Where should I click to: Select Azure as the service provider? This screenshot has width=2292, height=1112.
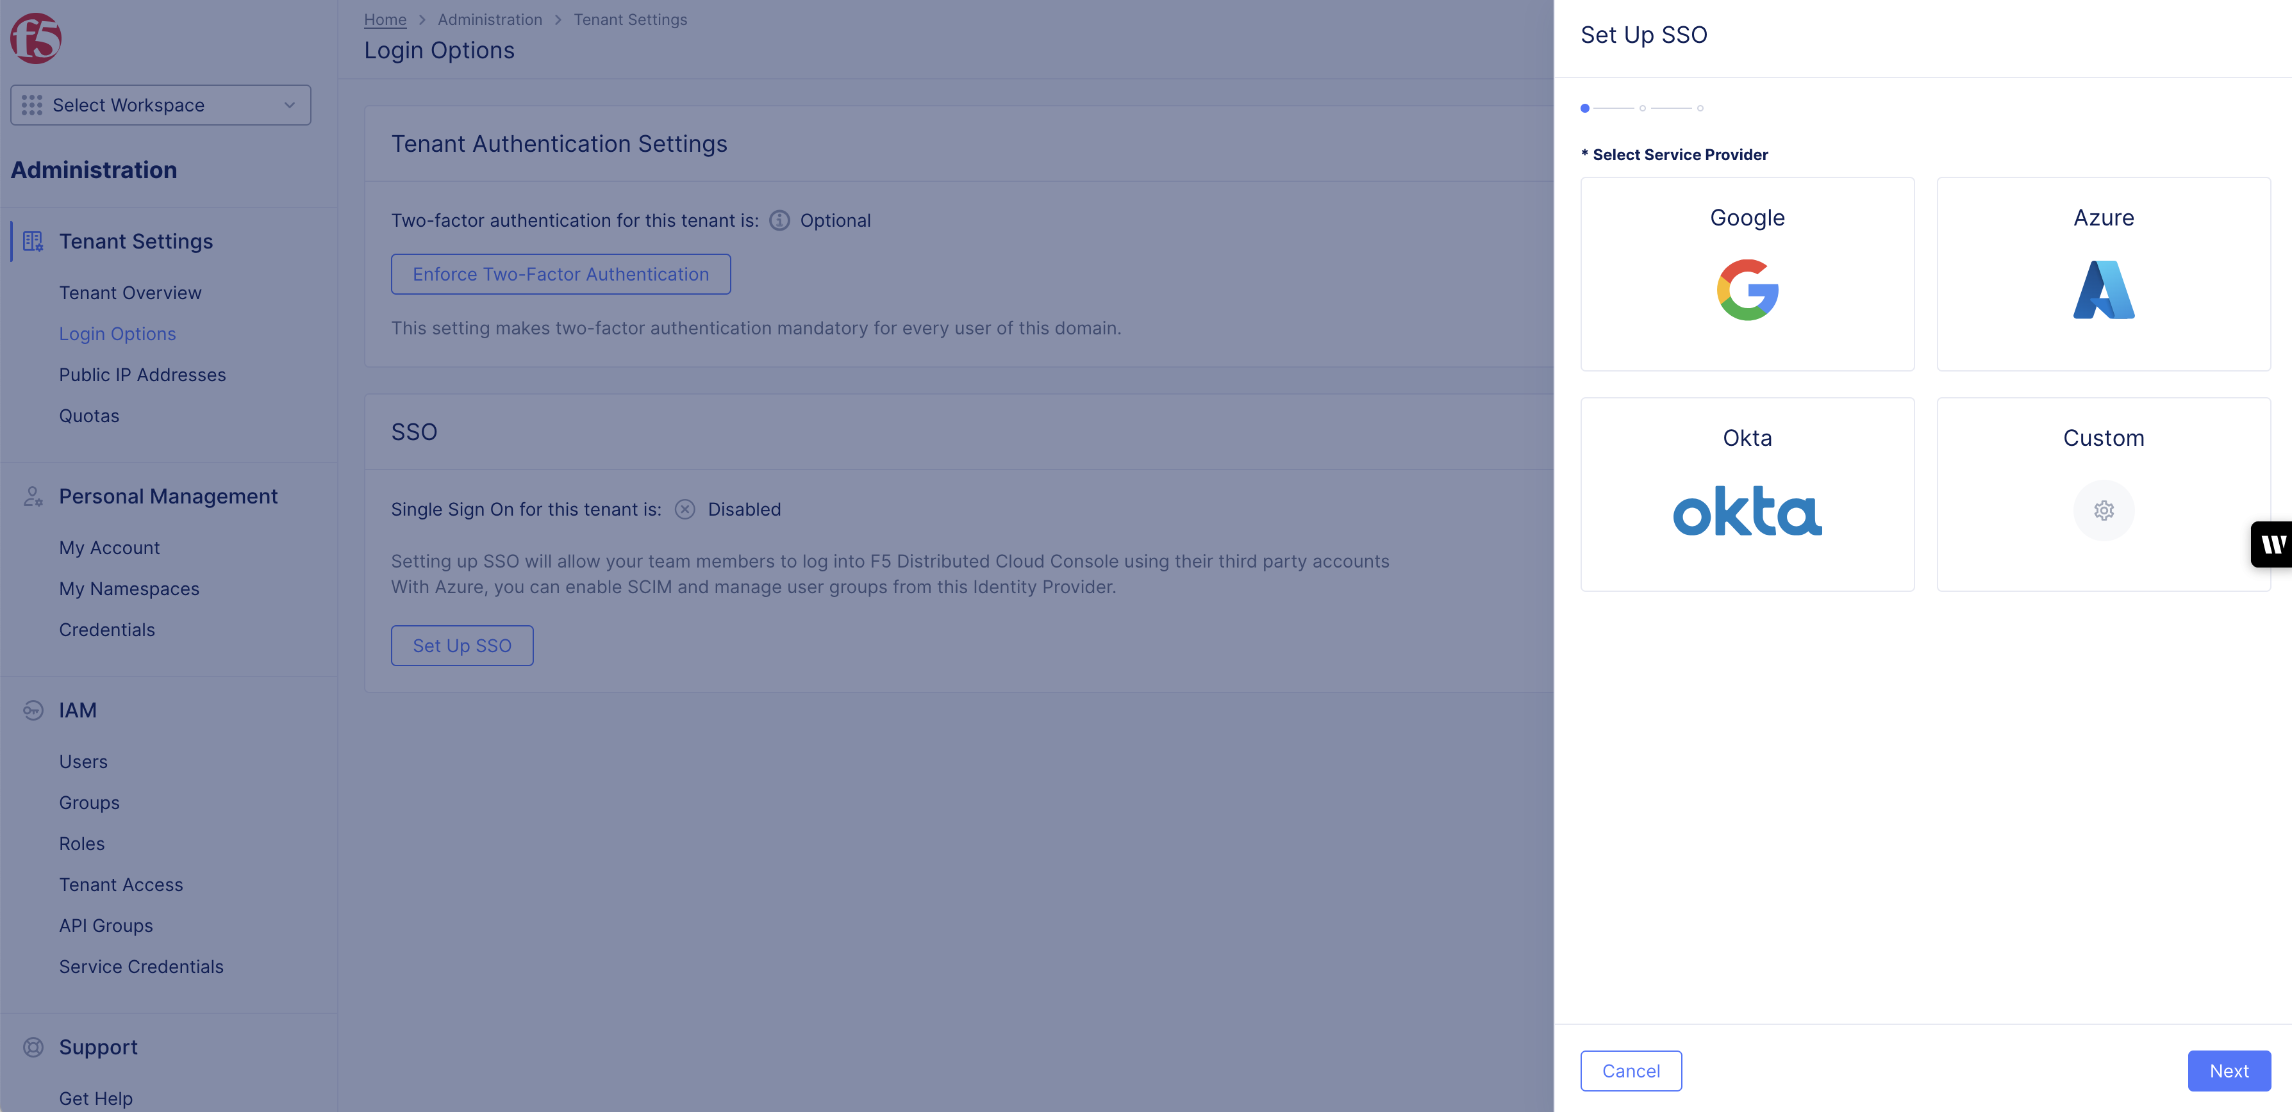pyautogui.click(x=2104, y=274)
